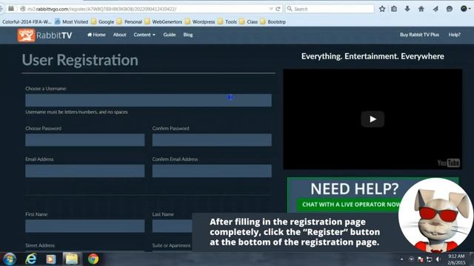
Task: Open the downloads arrow icon
Action: pyautogui.click(x=407, y=9)
